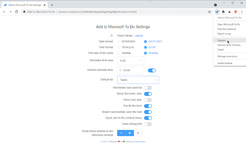Click the power button in the extension buttons group
246x154 pixels.
[x=121, y=133]
